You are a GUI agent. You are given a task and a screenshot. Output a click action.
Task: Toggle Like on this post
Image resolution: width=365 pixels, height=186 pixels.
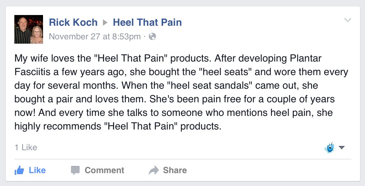click(x=37, y=170)
